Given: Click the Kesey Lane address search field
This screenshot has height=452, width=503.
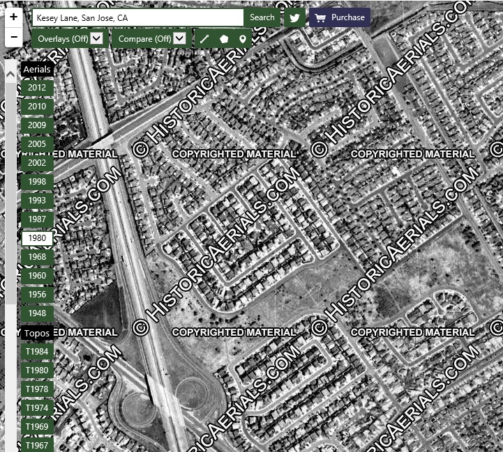Looking at the screenshot, I should (138, 17).
